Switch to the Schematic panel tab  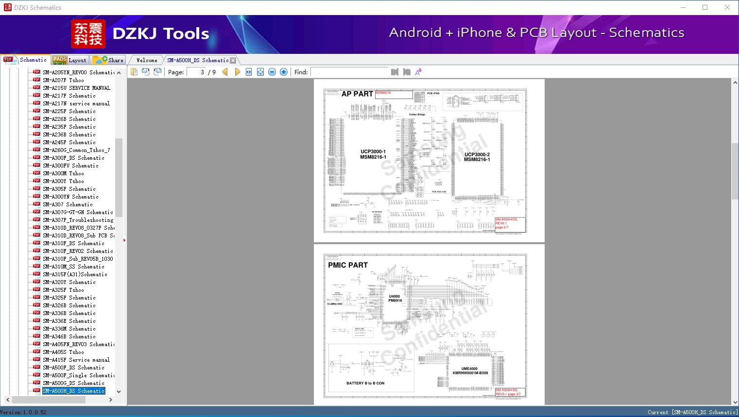pyautogui.click(x=25, y=60)
